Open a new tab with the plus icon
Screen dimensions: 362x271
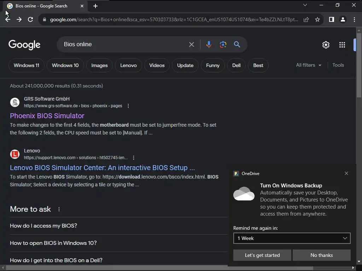tap(95, 6)
